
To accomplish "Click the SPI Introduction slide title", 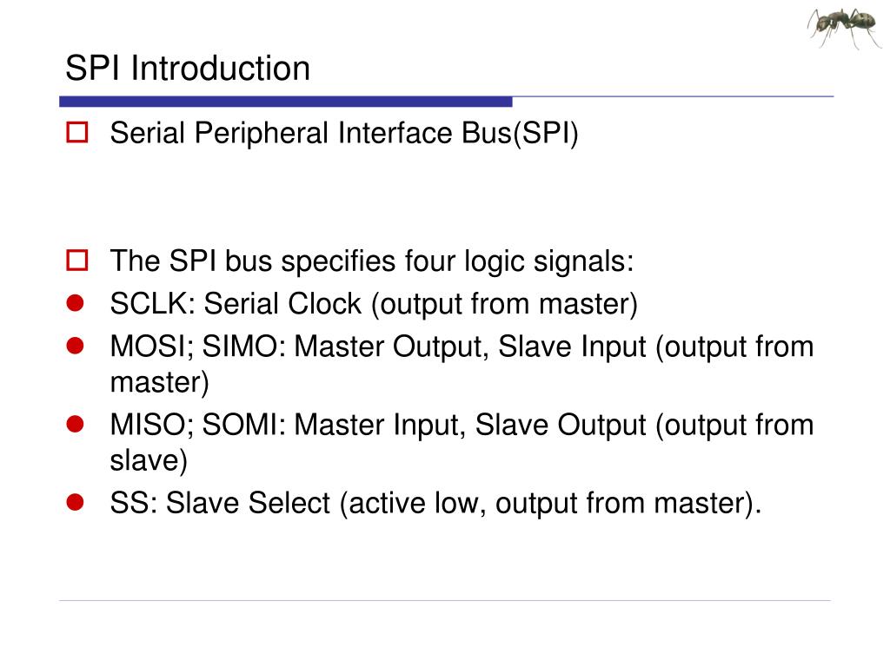I will [x=188, y=68].
